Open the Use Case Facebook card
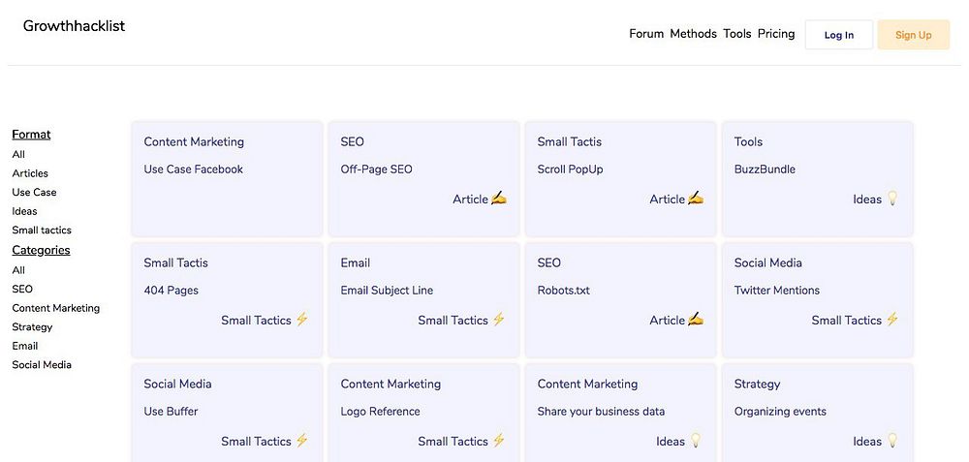Screen dimensions: 969x462 point(227,178)
